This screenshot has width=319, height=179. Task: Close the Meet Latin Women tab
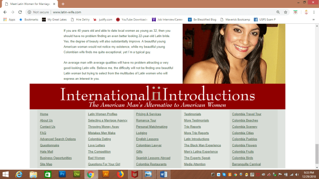pos(54,4)
